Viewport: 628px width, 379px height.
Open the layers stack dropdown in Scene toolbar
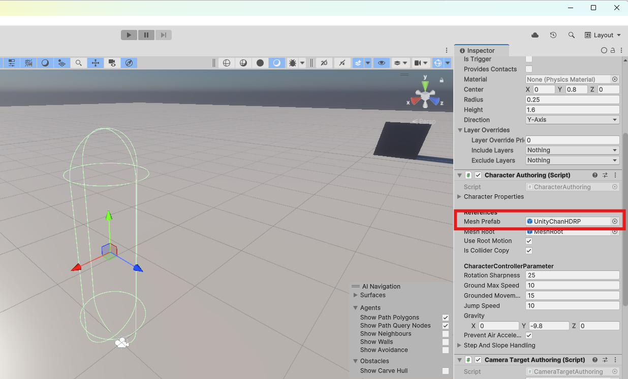pyautogui.click(x=401, y=63)
